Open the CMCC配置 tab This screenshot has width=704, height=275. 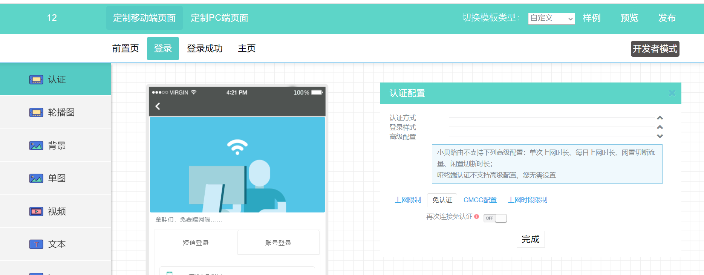point(480,200)
